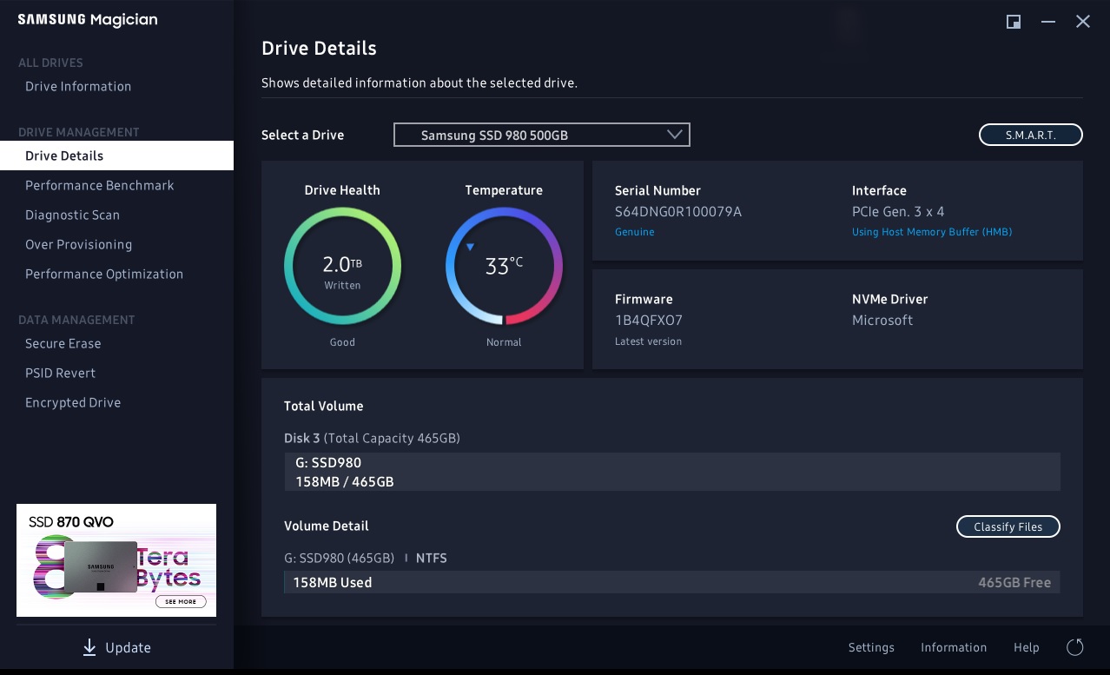Select Drive Details menu item
The width and height of the screenshot is (1110, 675).
pyautogui.click(x=116, y=156)
